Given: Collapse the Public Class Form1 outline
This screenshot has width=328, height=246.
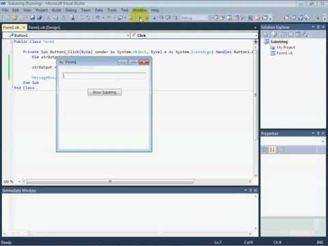Looking at the screenshot, I should coord(12,42).
